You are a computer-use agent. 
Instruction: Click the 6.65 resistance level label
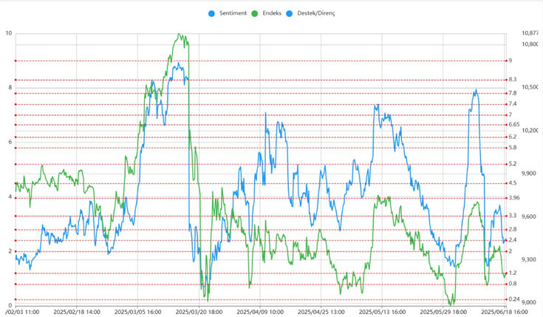pyautogui.click(x=513, y=125)
